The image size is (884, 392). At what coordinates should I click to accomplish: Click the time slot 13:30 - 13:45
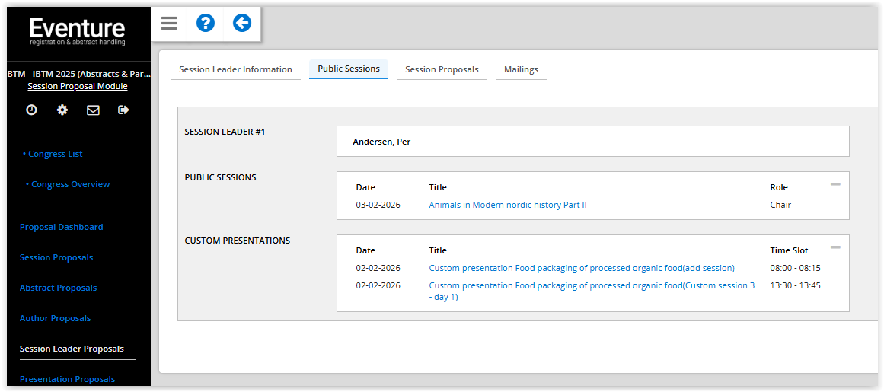pyautogui.click(x=796, y=285)
